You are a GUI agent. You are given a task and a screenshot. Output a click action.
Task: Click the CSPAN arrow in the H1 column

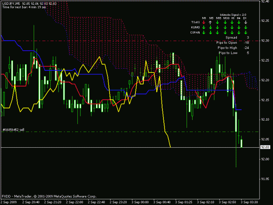pyautogui.click(x=232, y=32)
